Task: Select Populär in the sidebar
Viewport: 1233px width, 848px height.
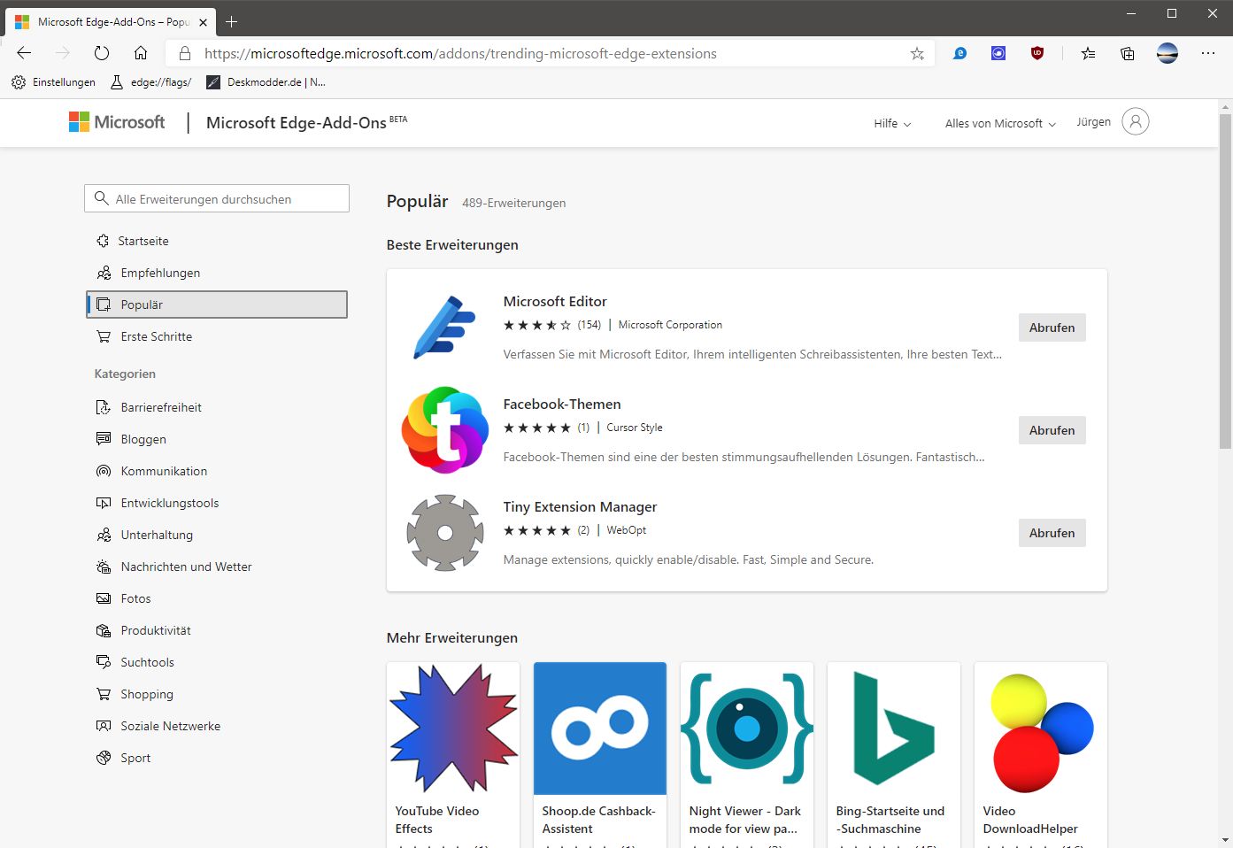Action: tap(217, 305)
